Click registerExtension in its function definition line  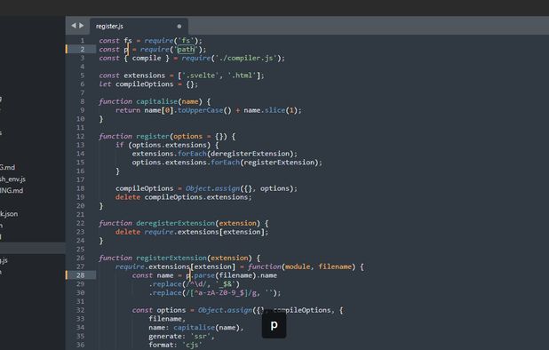click(x=171, y=258)
